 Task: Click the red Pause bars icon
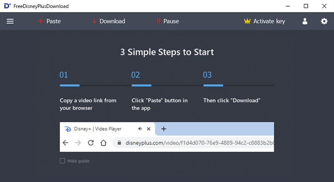(x=158, y=21)
